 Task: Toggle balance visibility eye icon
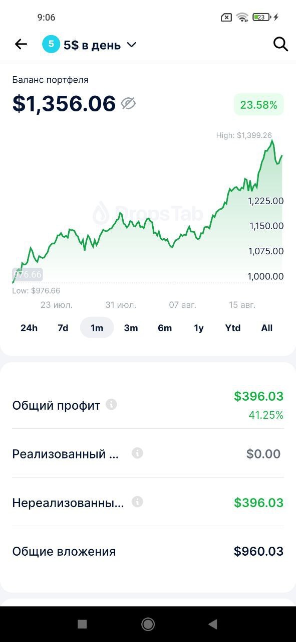pos(128,104)
